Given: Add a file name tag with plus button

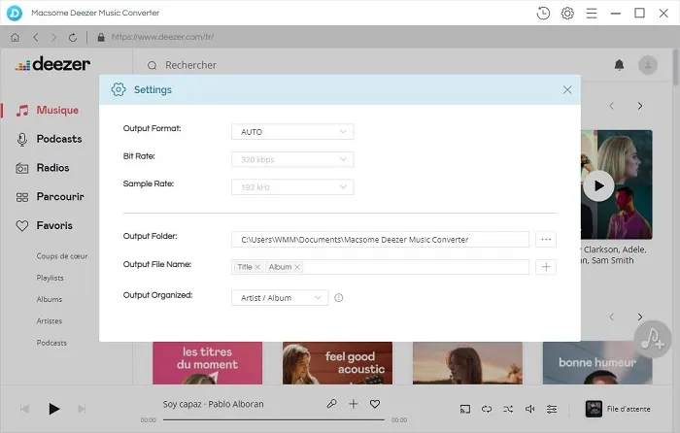Looking at the screenshot, I should click(546, 267).
